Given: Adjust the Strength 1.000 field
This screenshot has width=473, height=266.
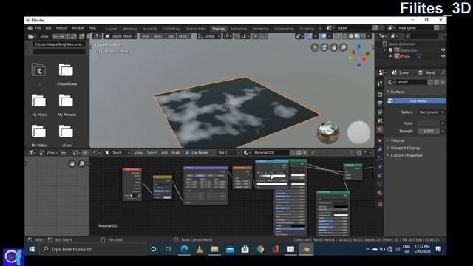Looking at the screenshot, I should pyautogui.click(x=429, y=132).
